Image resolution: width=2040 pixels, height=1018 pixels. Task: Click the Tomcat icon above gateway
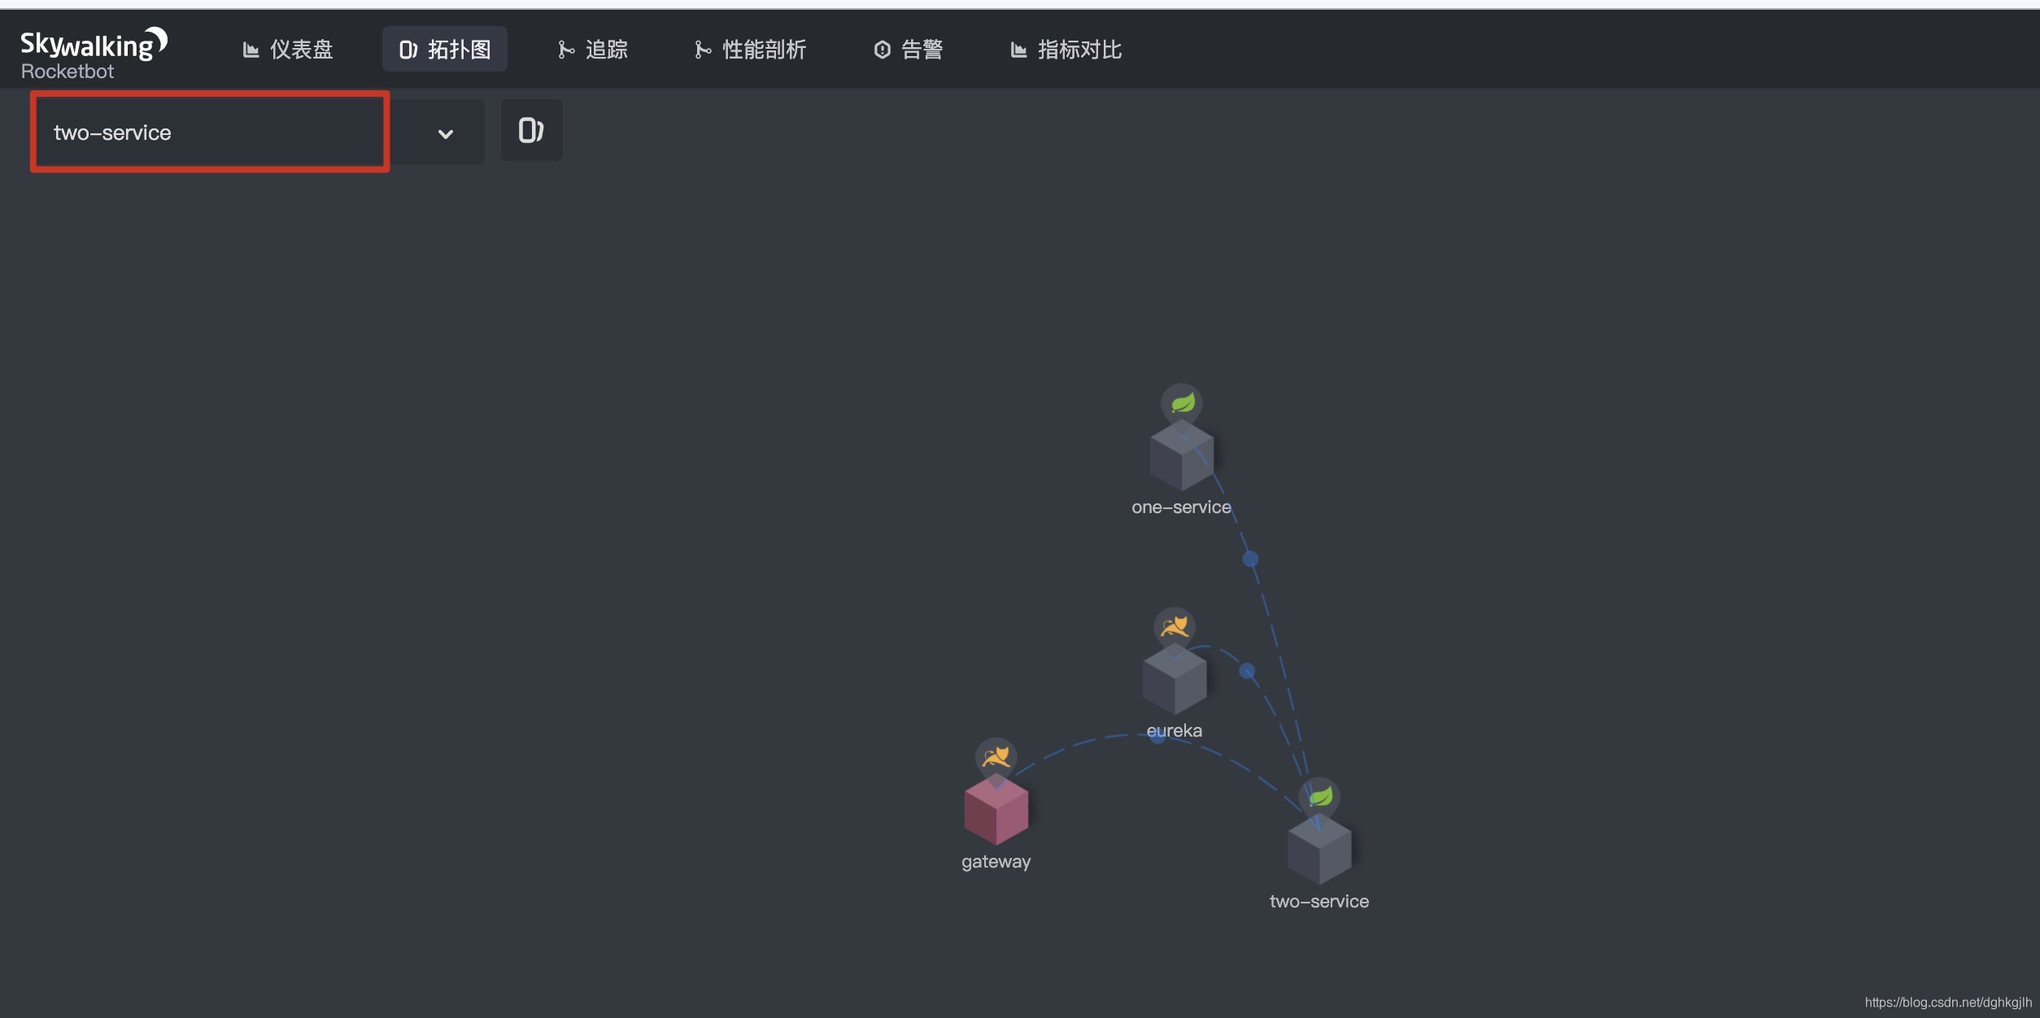(996, 757)
